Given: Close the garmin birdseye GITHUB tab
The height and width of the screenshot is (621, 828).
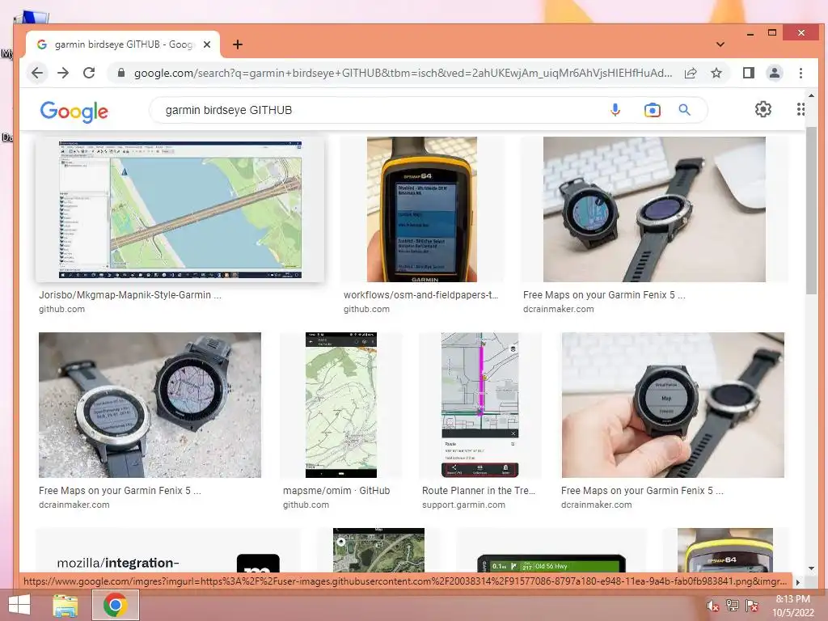Looking at the screenshot, I should (x=207, y=44).
